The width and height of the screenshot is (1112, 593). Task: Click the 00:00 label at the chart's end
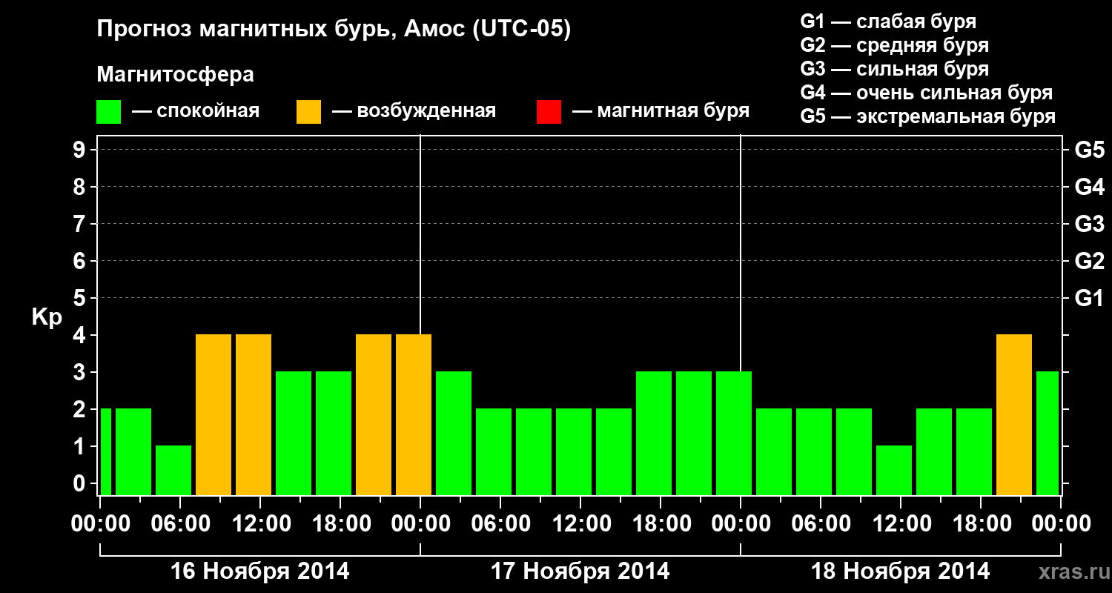(1061, 524)
